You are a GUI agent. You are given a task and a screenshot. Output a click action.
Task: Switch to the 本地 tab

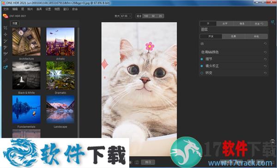coord(256,36)
